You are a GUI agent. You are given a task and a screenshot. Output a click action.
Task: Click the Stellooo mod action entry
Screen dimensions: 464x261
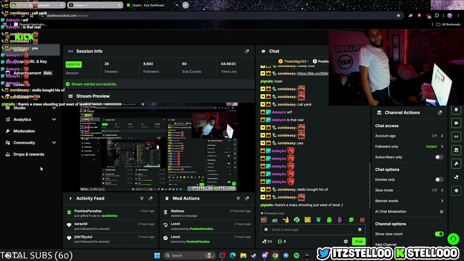coord(207,213)
